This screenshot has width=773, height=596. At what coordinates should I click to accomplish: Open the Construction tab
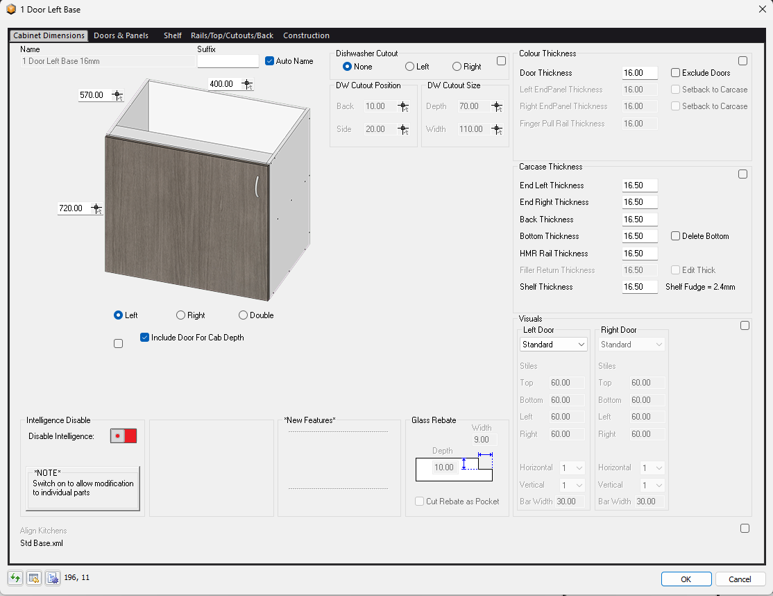click(306, 35)
